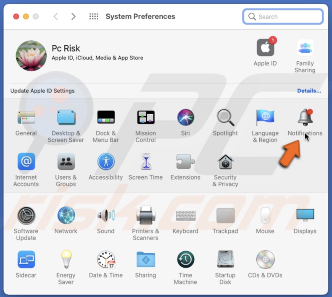Click the Details… link

point(309,91)
